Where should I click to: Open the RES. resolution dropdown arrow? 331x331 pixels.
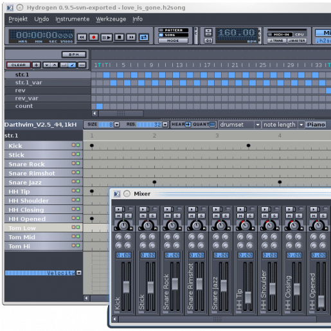[165, 125]
